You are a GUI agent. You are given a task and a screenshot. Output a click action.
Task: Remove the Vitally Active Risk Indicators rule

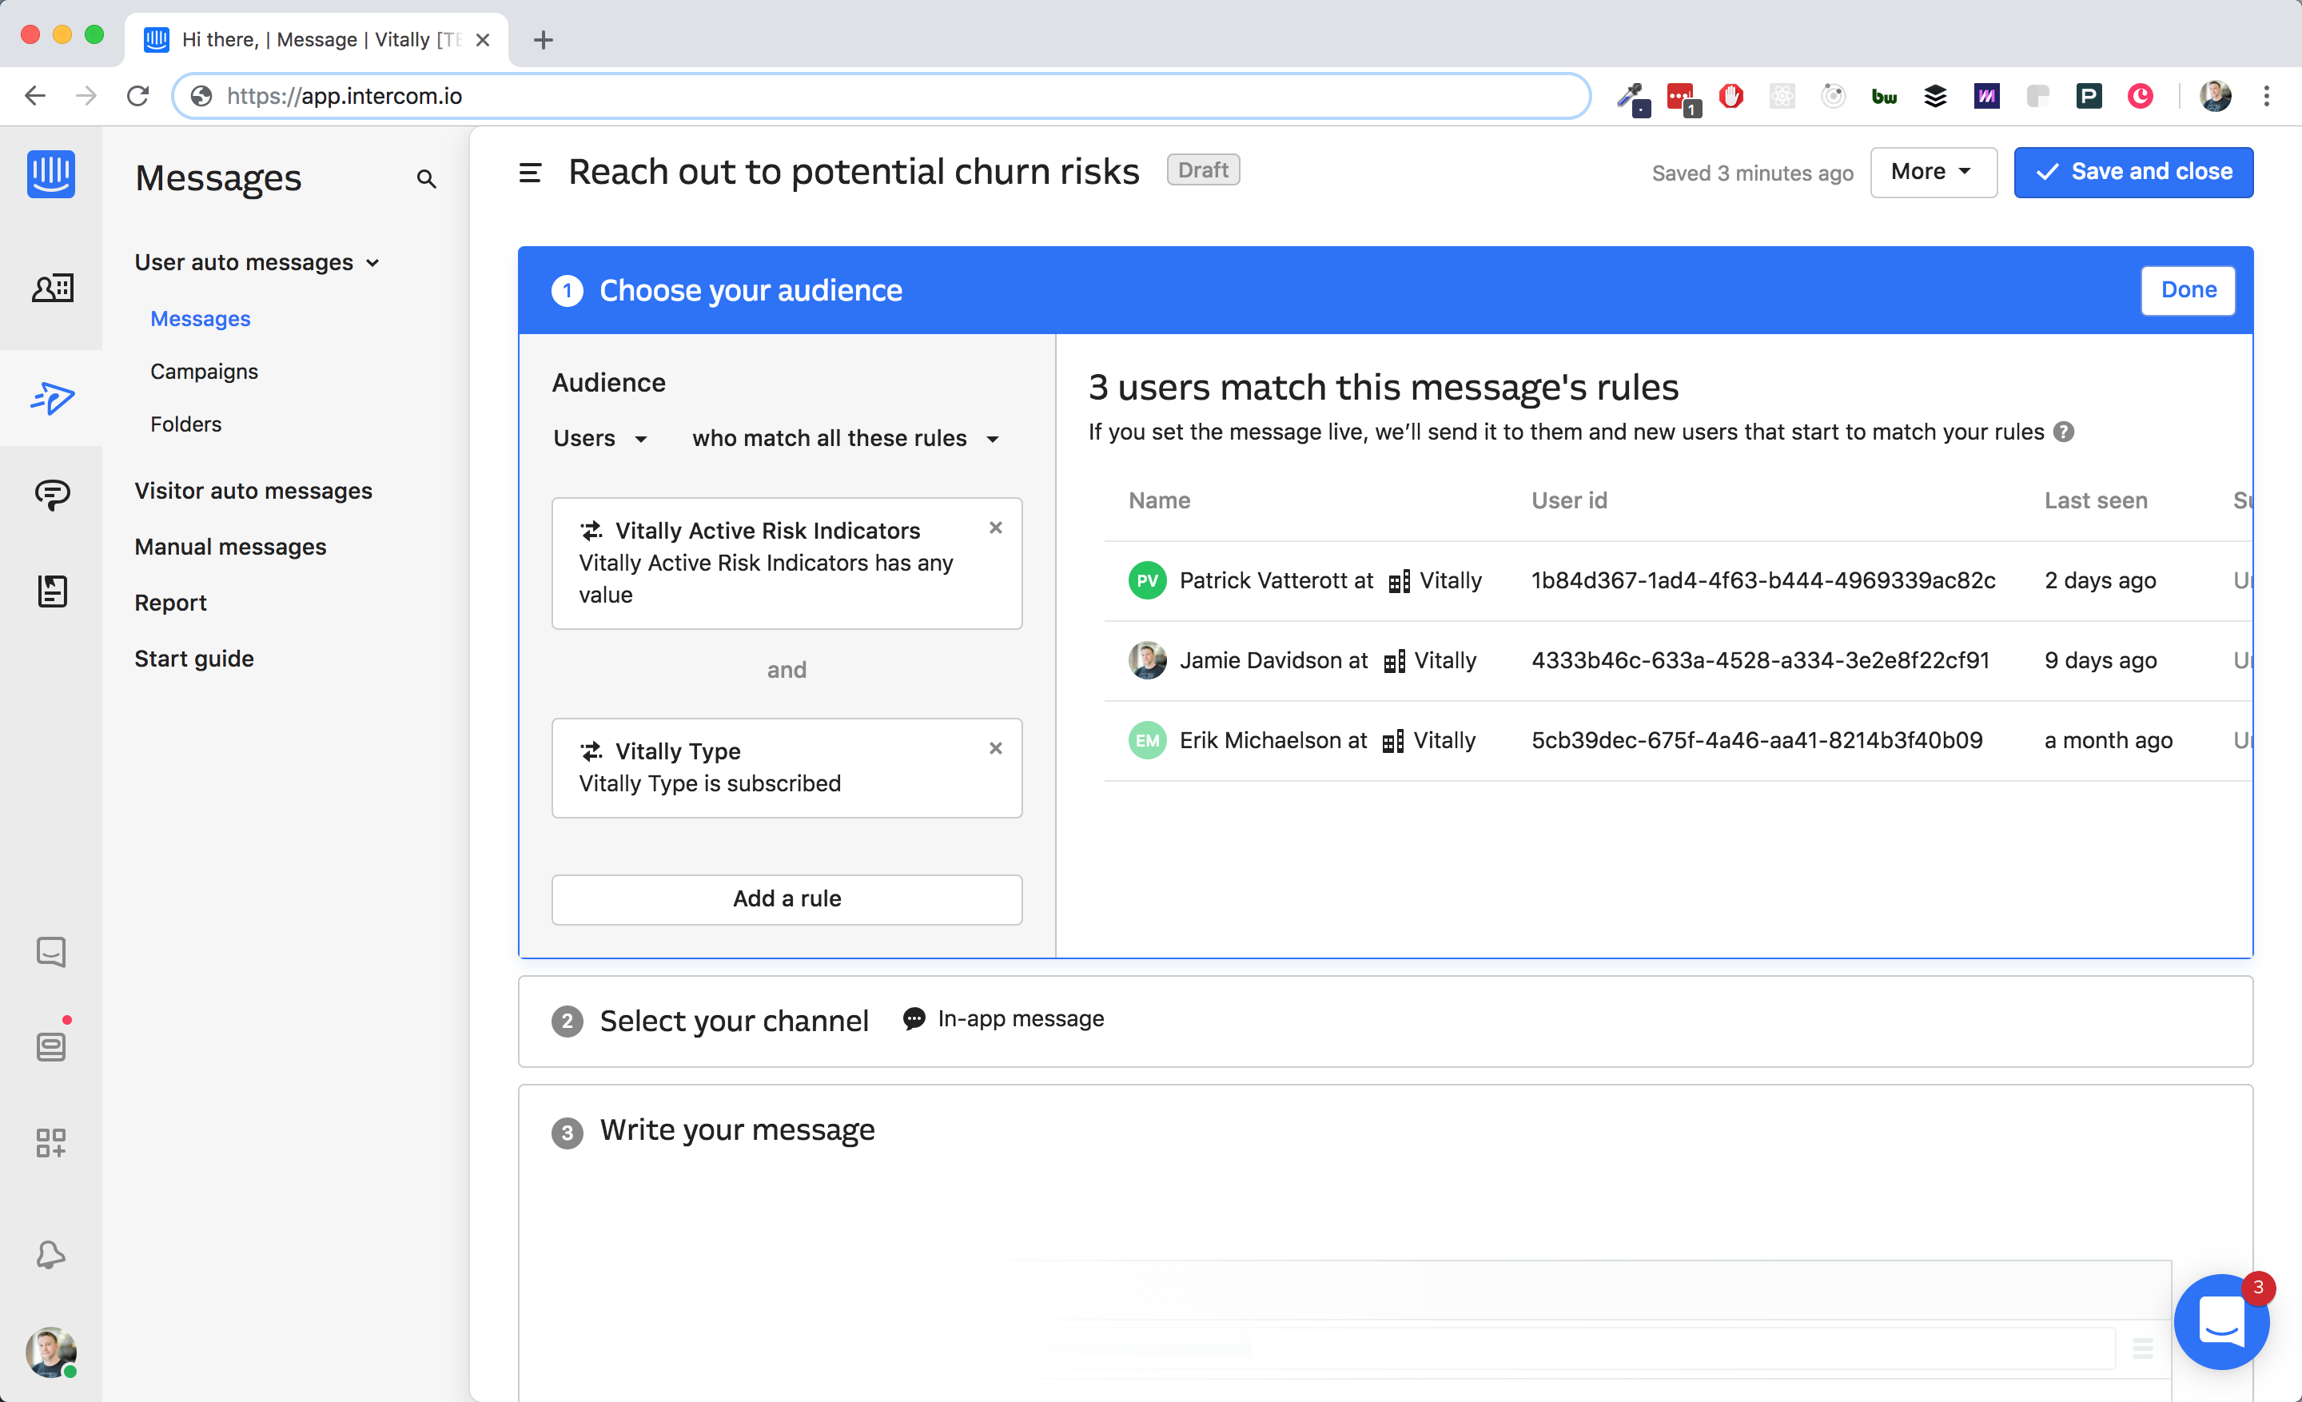point(996,528)
